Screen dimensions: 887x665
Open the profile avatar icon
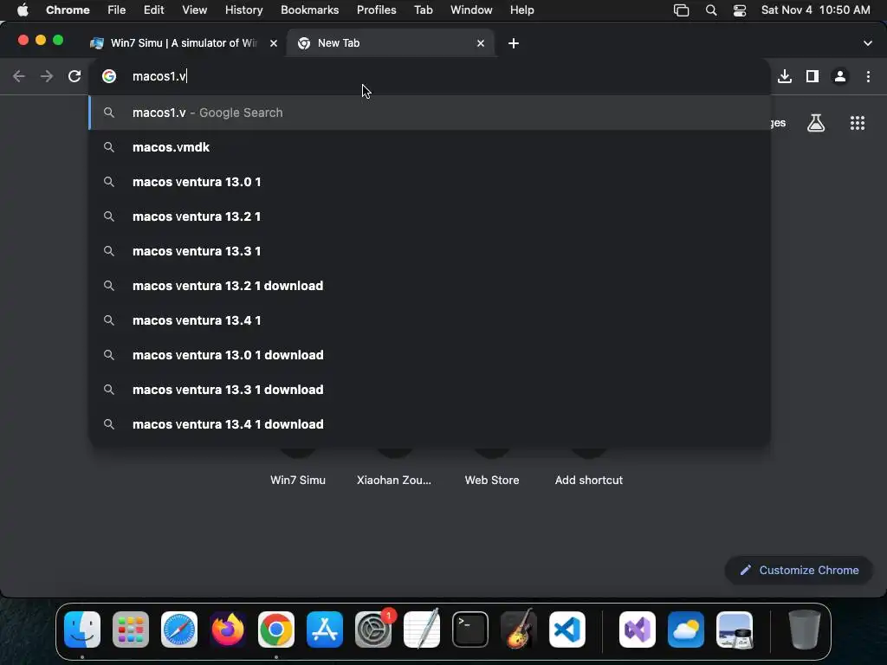pyautogui.click(x=840, y=76)
